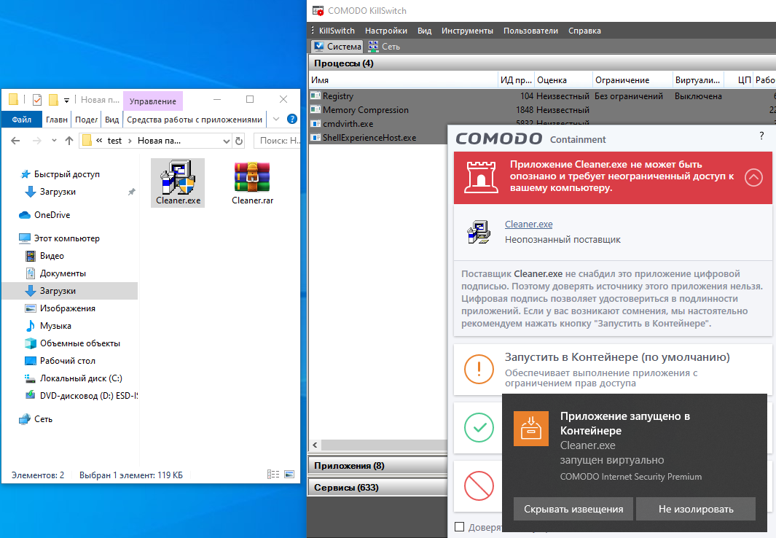Expand the Приложения (8) section in KillSwitch
Image resolution: width=776 pixels, height=538 pixels.
[377, 465]
